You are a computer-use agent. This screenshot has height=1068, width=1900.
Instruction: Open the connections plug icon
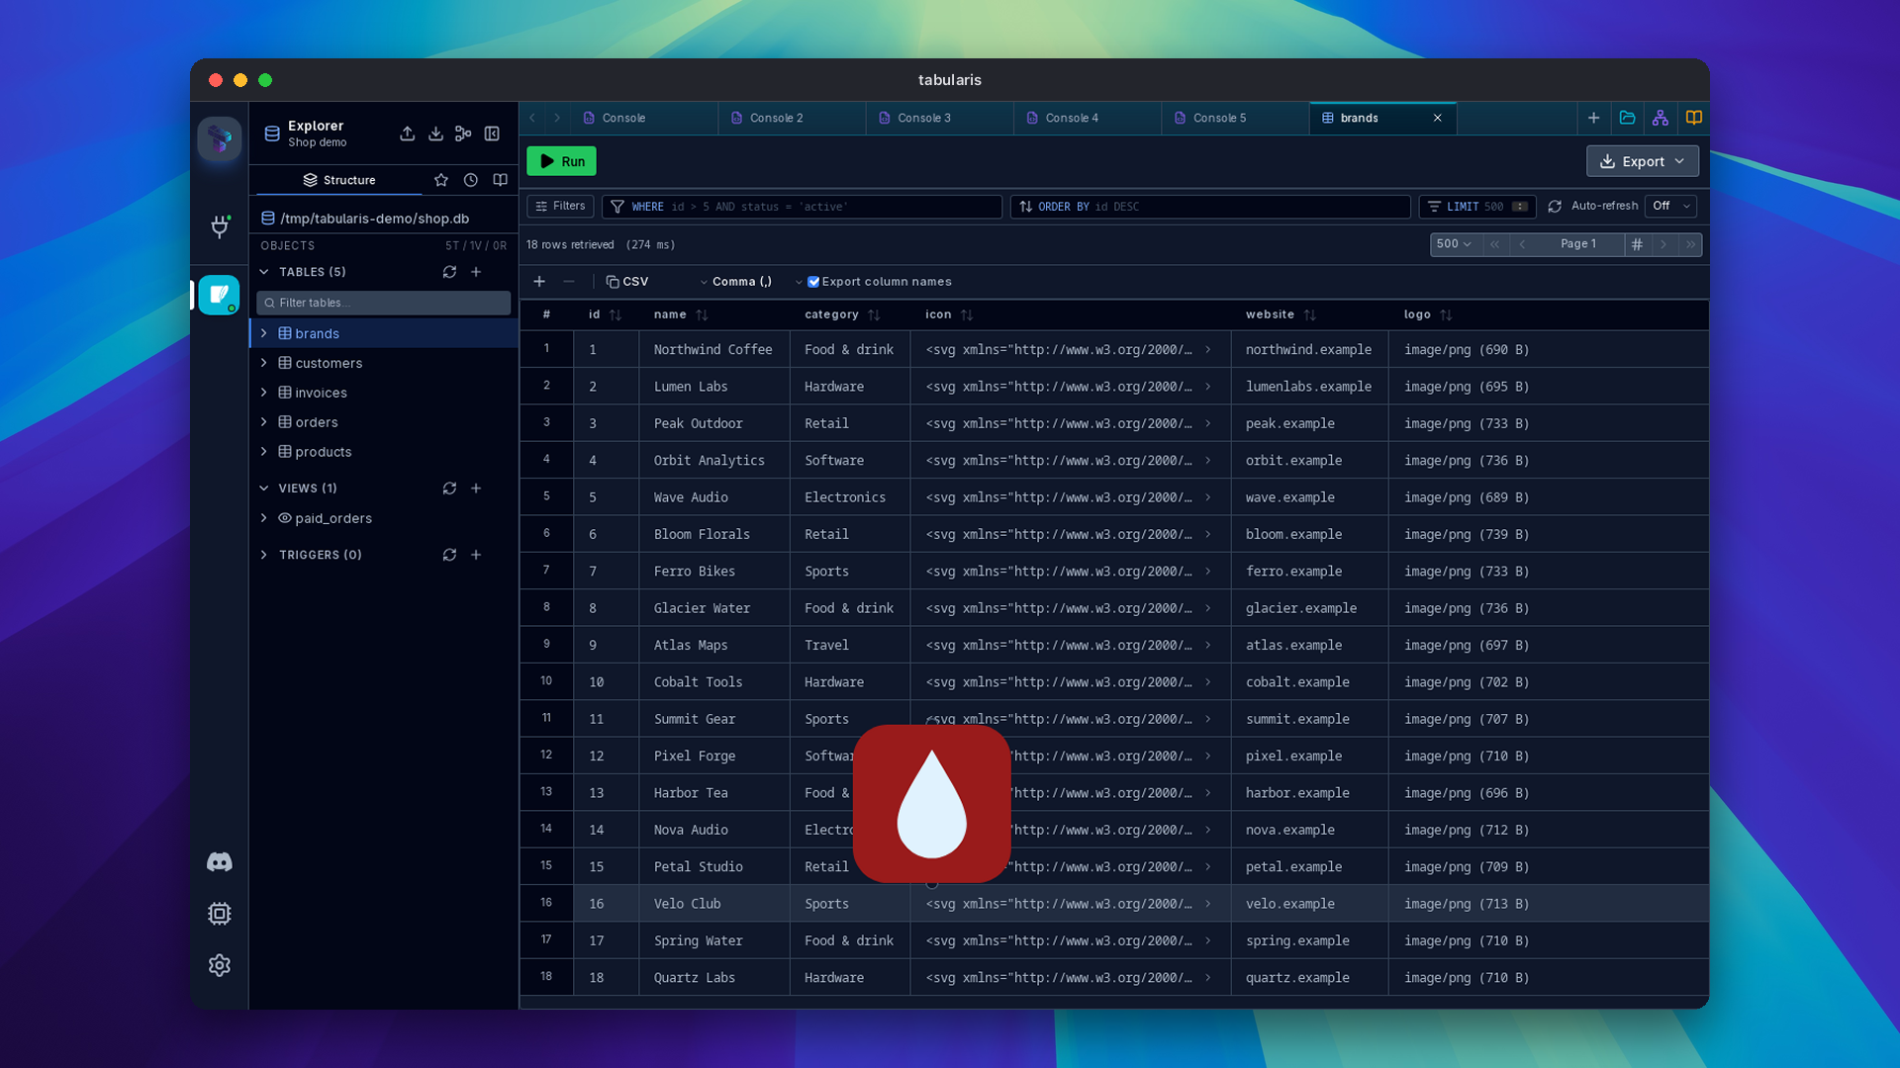[x=220, y=226]
